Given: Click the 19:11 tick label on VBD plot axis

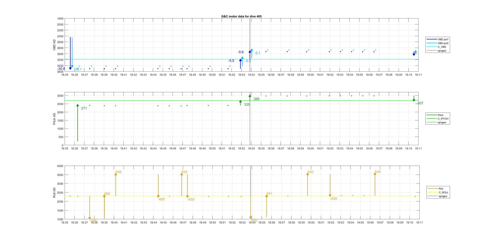Looking at the screenshot, I should point(418,75).
